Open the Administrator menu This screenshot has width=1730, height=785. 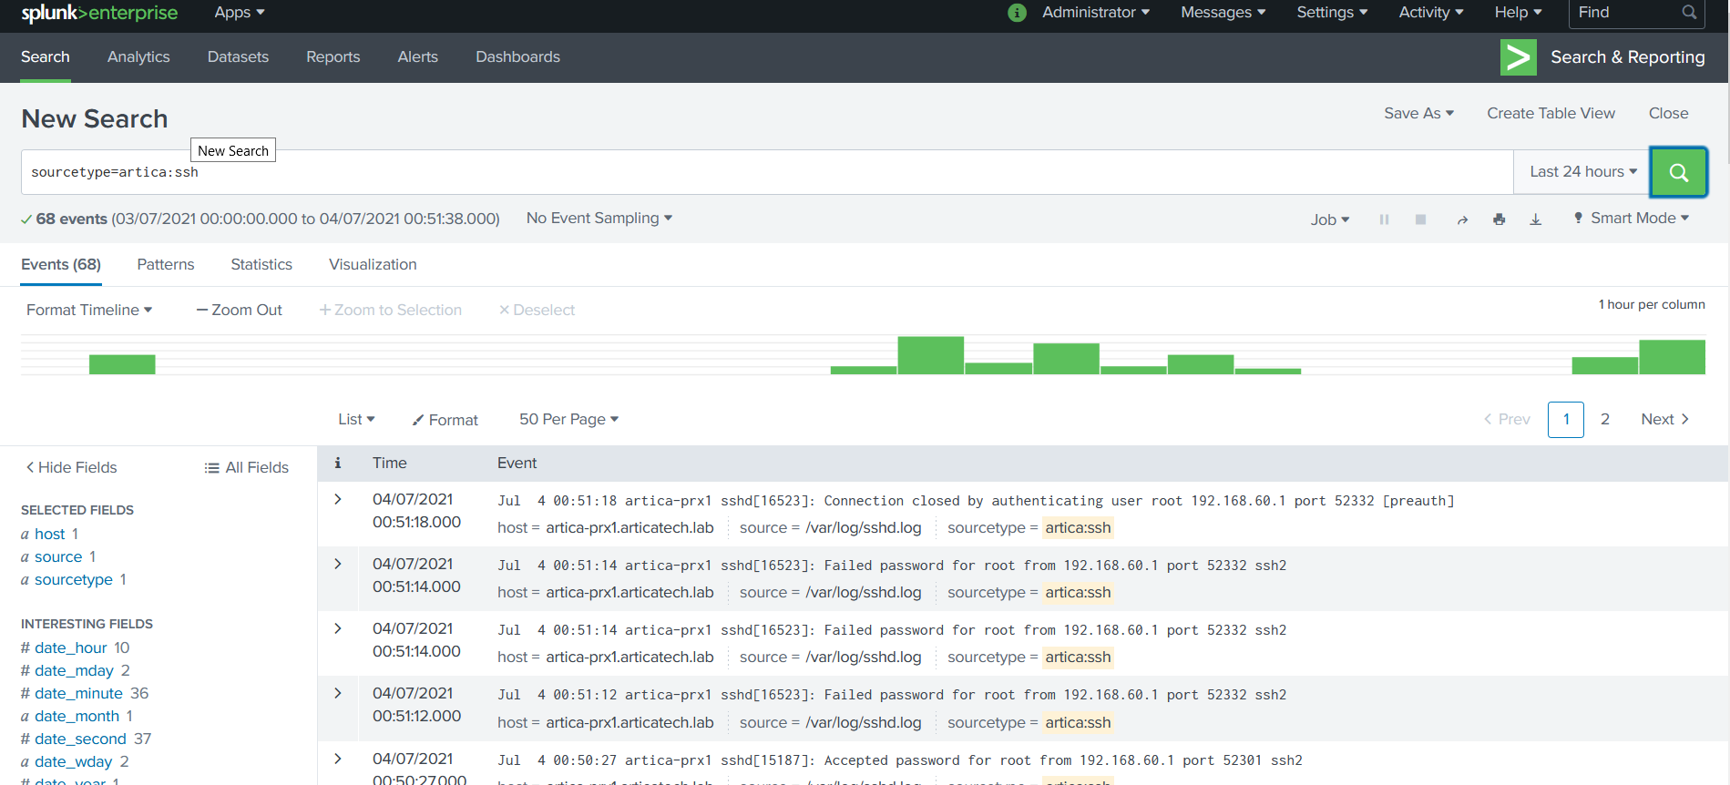tap(1096, 13)
